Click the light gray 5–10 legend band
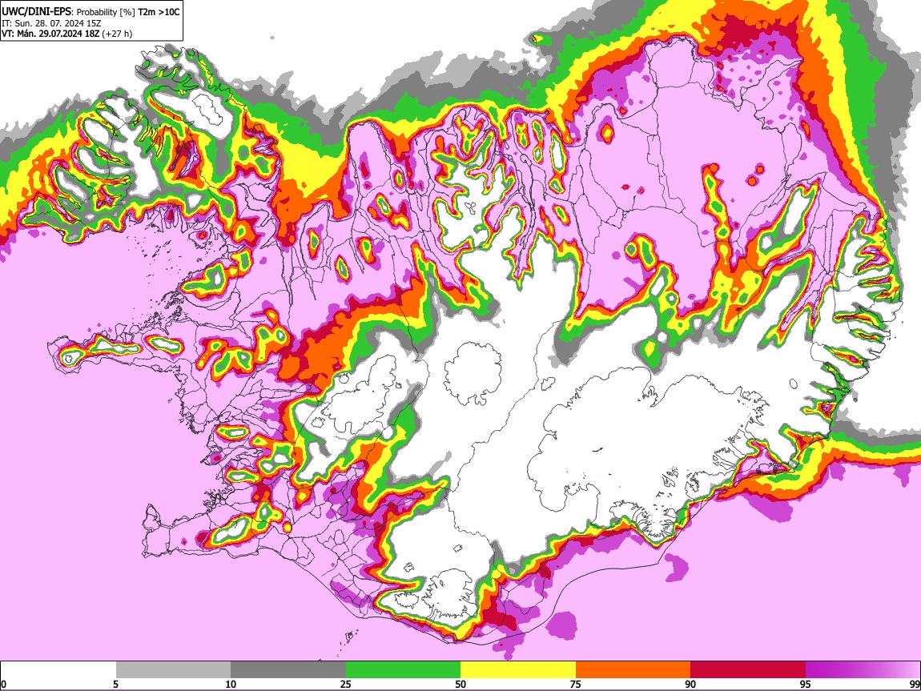 [173, 670]
